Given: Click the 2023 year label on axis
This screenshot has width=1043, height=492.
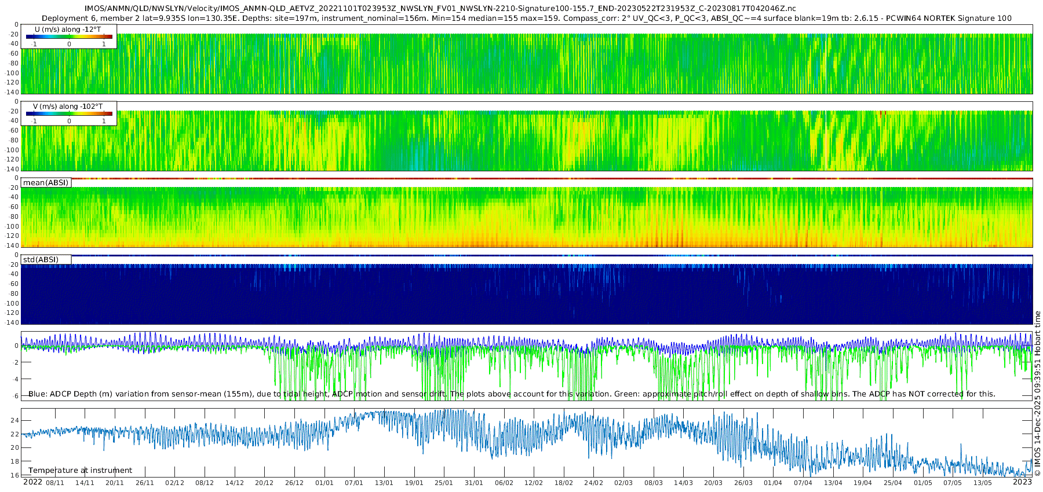Looking at the screenshot, I should pos(1022,482).
